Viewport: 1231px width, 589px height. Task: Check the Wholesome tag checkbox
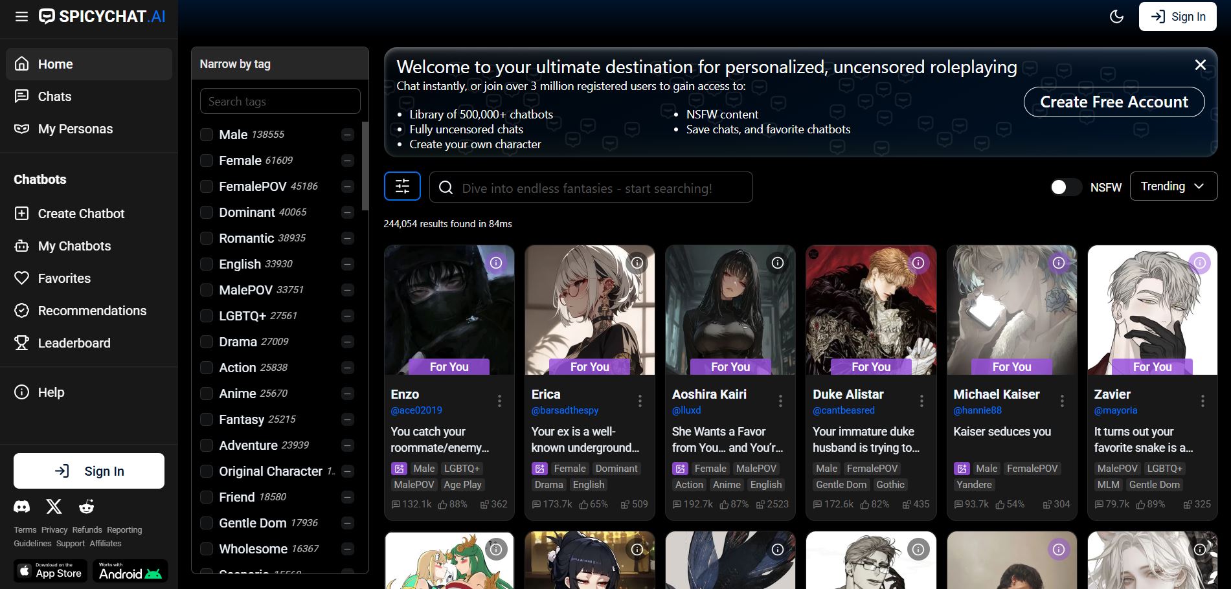pos(207,549)
